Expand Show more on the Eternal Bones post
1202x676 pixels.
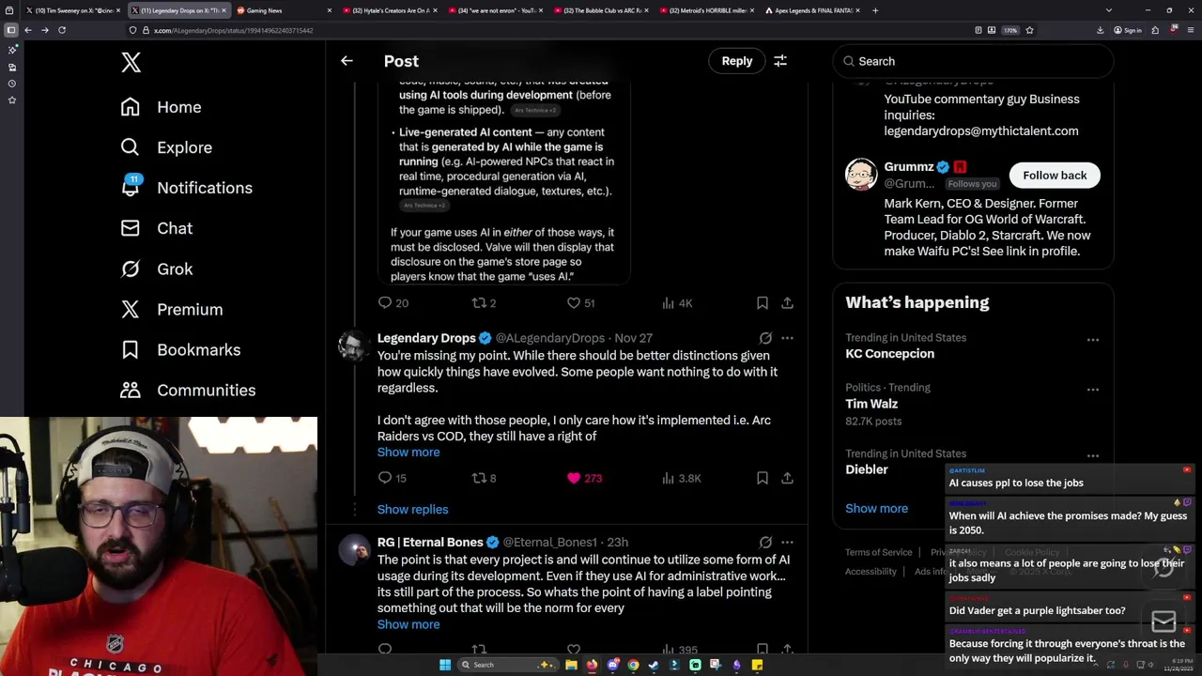click(x=408, y=624)
